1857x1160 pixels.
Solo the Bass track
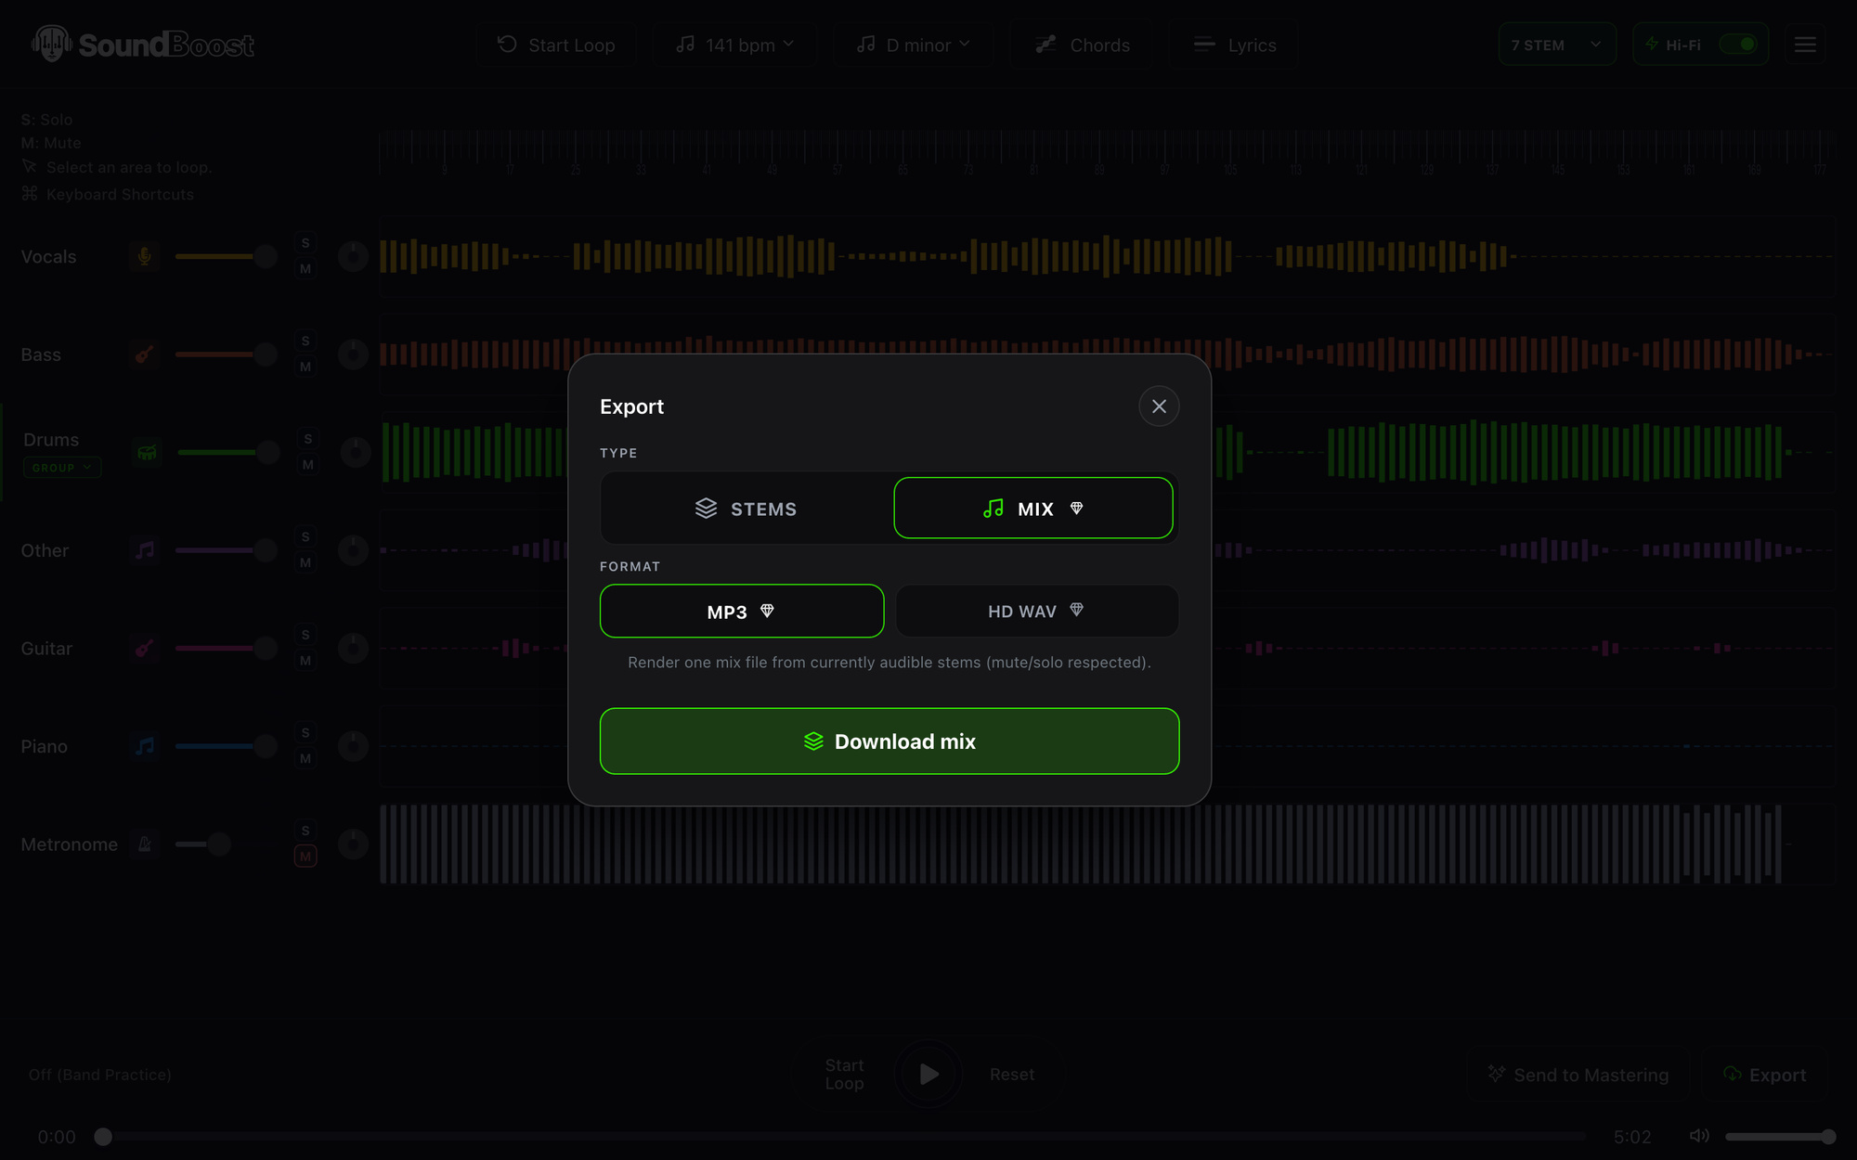pos(305,341)
